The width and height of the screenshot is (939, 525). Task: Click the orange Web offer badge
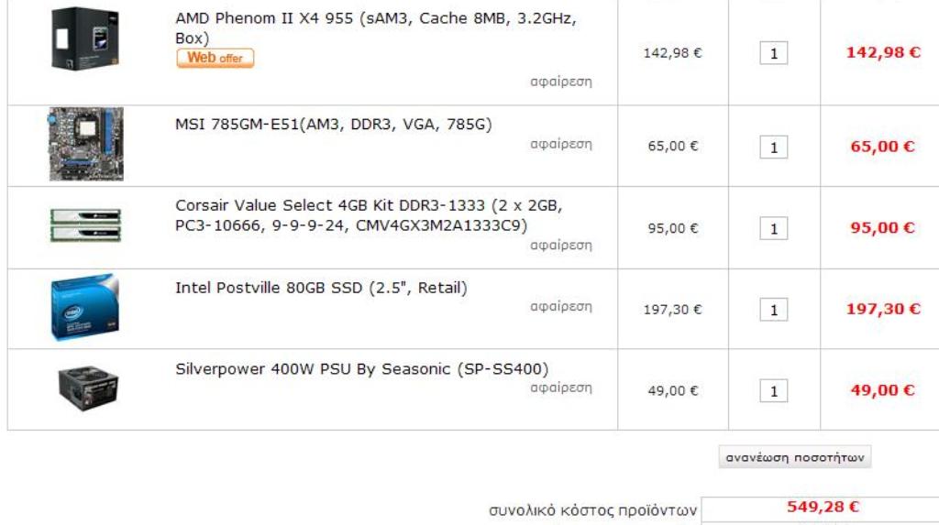(215, 58)
